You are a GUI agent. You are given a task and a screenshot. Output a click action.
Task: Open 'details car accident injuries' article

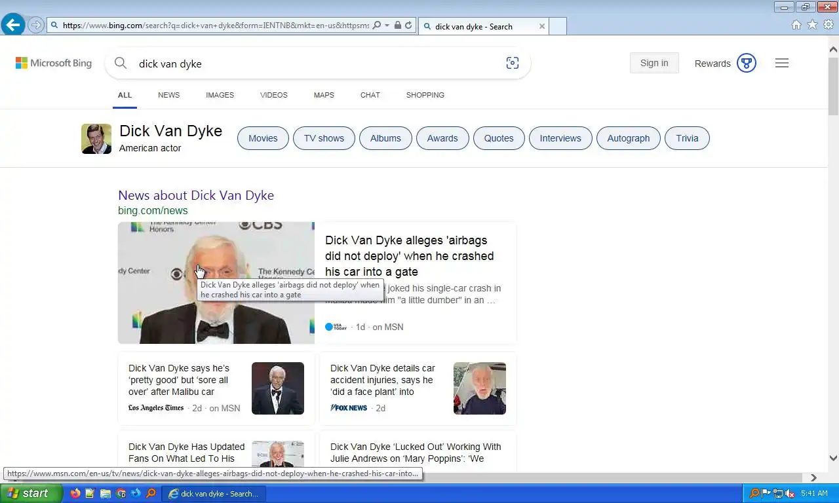(383, 380)
